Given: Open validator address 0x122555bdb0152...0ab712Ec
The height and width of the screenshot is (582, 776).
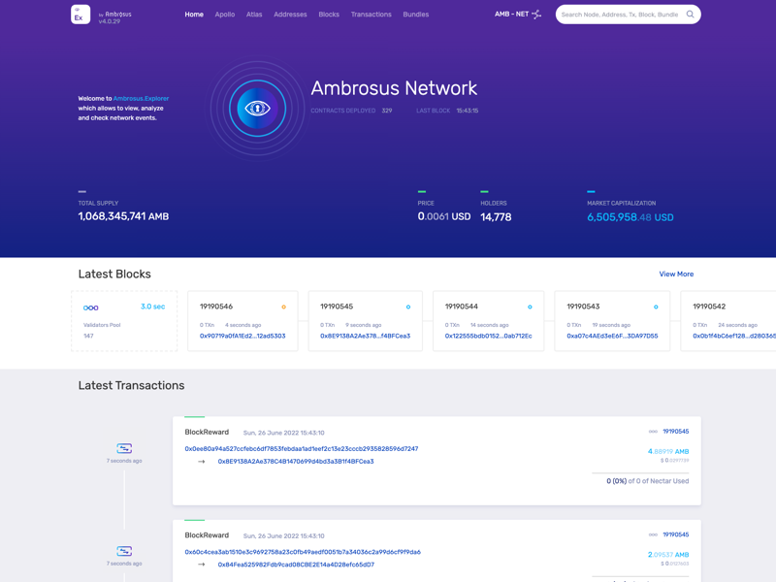Looking at the screenshot, I should [x=489, y=336].
